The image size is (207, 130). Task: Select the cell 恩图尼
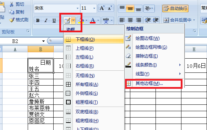coord(41,121)
